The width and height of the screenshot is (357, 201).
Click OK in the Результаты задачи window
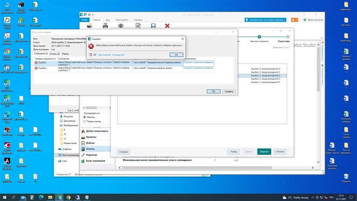click(x=213, y=91)
